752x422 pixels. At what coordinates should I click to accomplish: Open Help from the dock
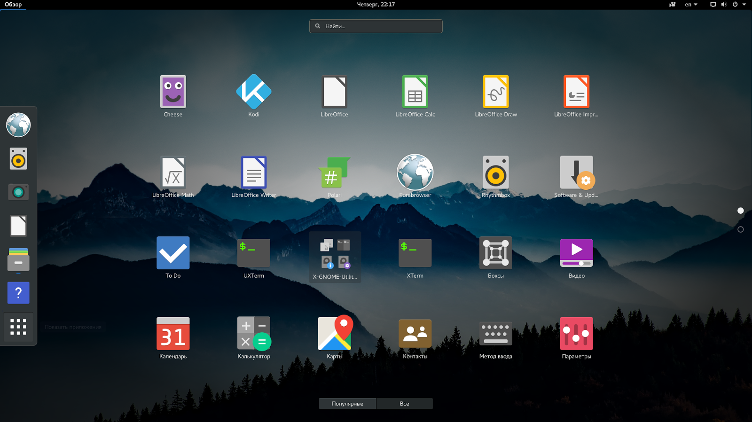click(x=18, y=293)
